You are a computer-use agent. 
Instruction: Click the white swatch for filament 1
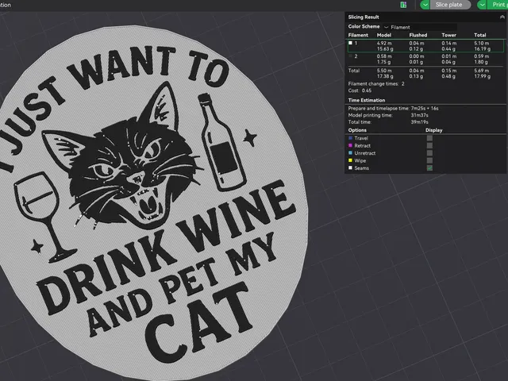(x=350, y=43)
